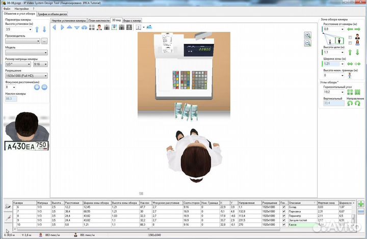Raise camera installation height with up arrow

[x=37, y=29]
